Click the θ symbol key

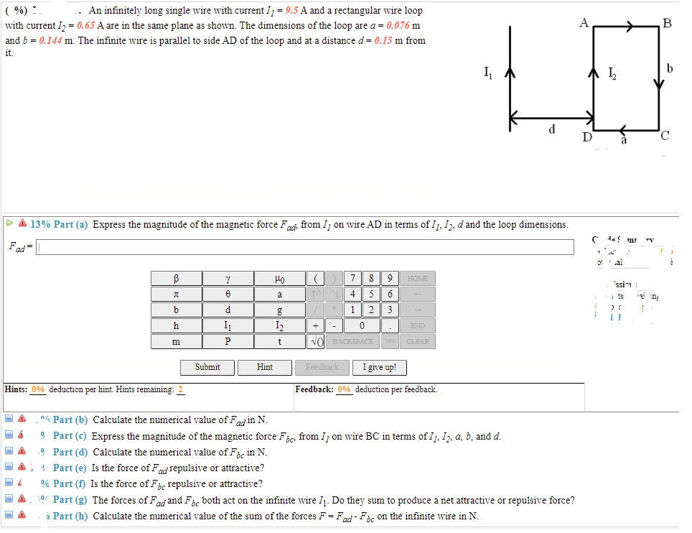tap(228, 294)
